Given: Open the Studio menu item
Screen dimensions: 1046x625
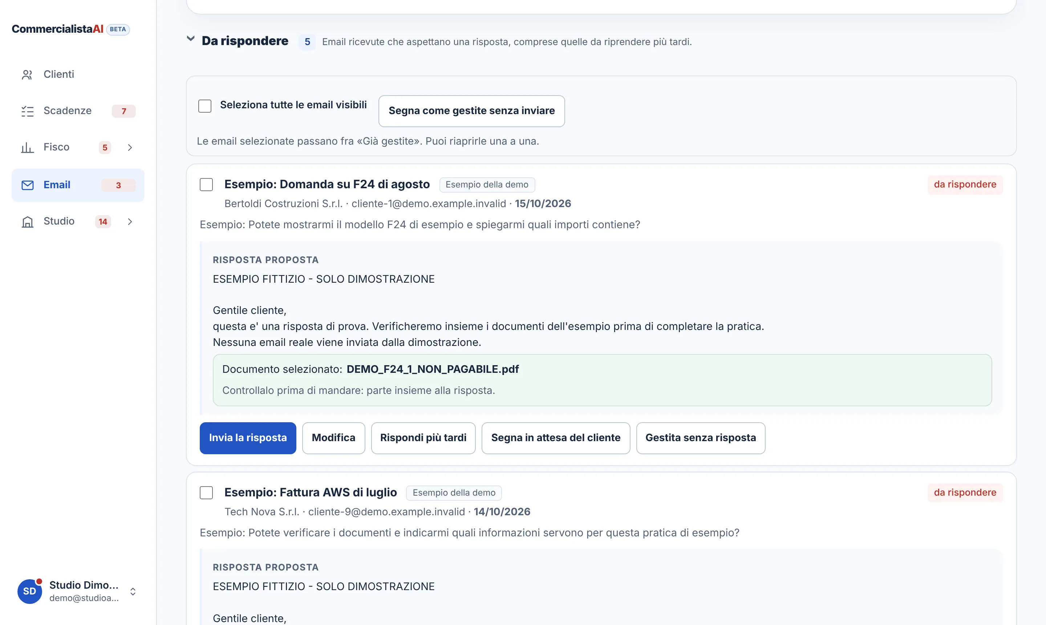Looking at the screenshot, I should 78,222.
